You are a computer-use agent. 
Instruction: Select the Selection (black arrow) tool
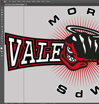[x=2, y=8]
